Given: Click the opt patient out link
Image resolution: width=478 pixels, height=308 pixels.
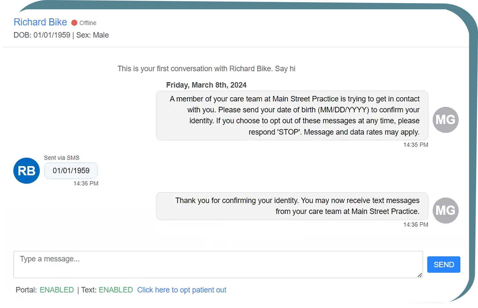Looking at the screenshot, I should [182, 290].
